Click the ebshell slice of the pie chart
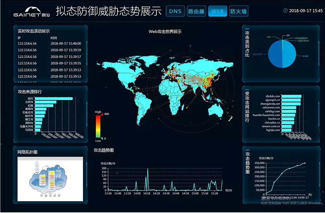 pos(275,54)
